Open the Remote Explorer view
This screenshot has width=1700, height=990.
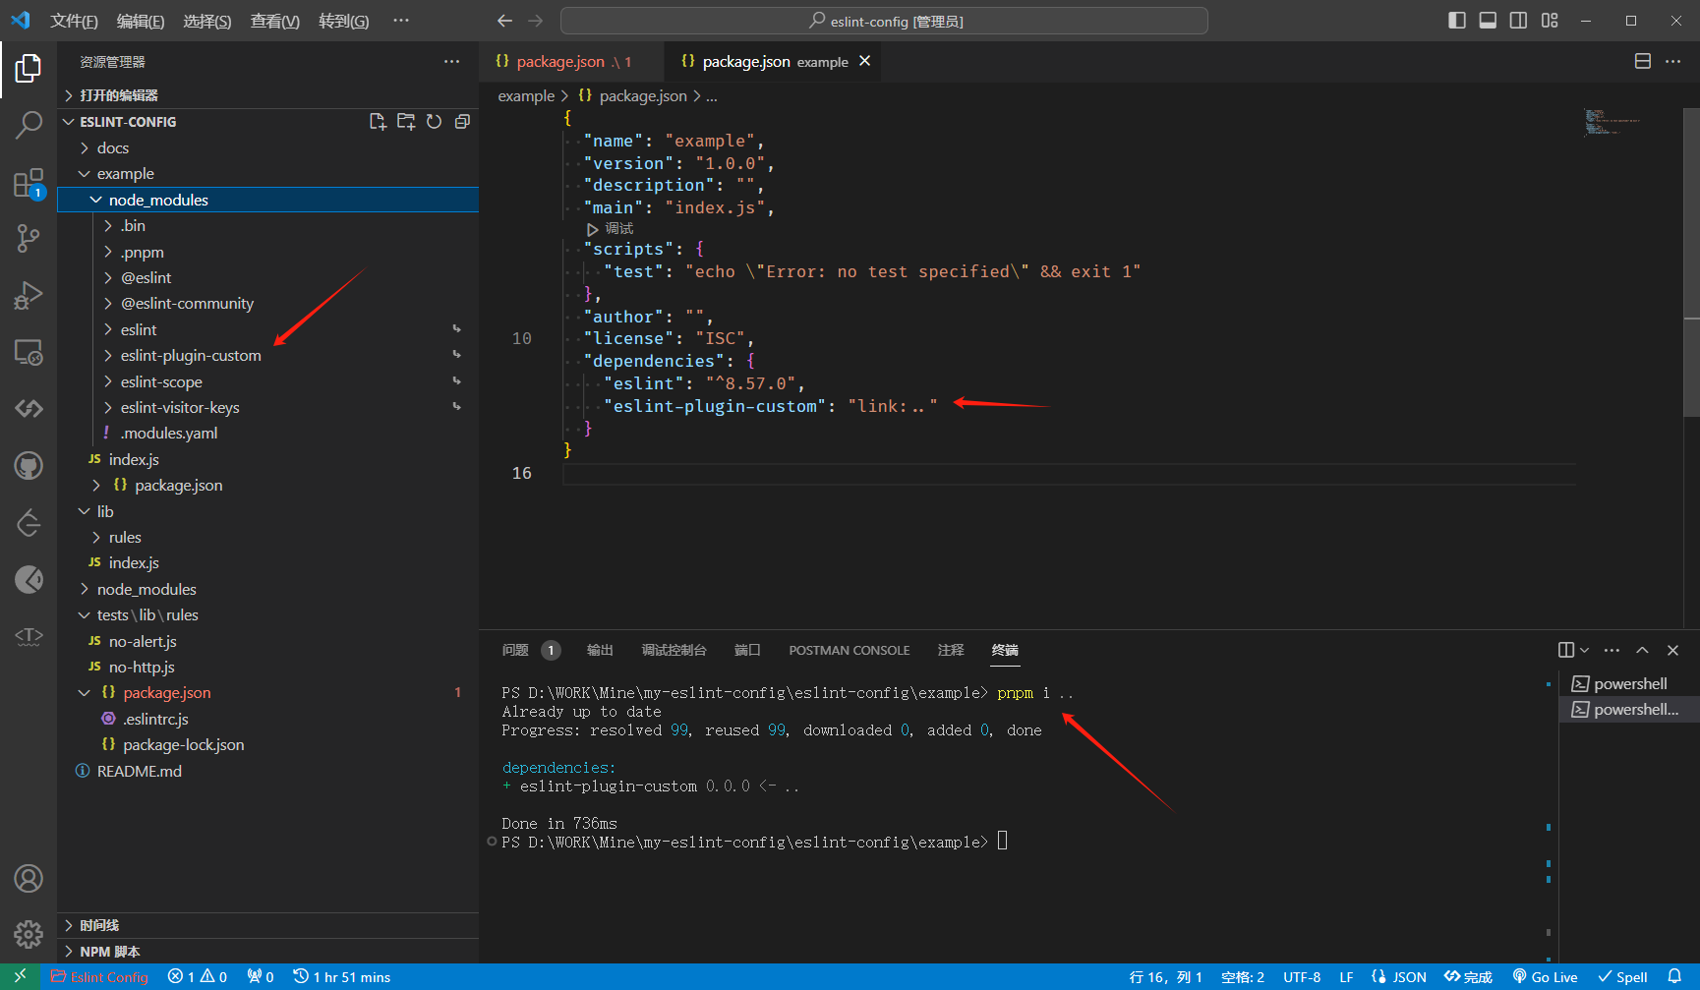[x=29, y=352]
